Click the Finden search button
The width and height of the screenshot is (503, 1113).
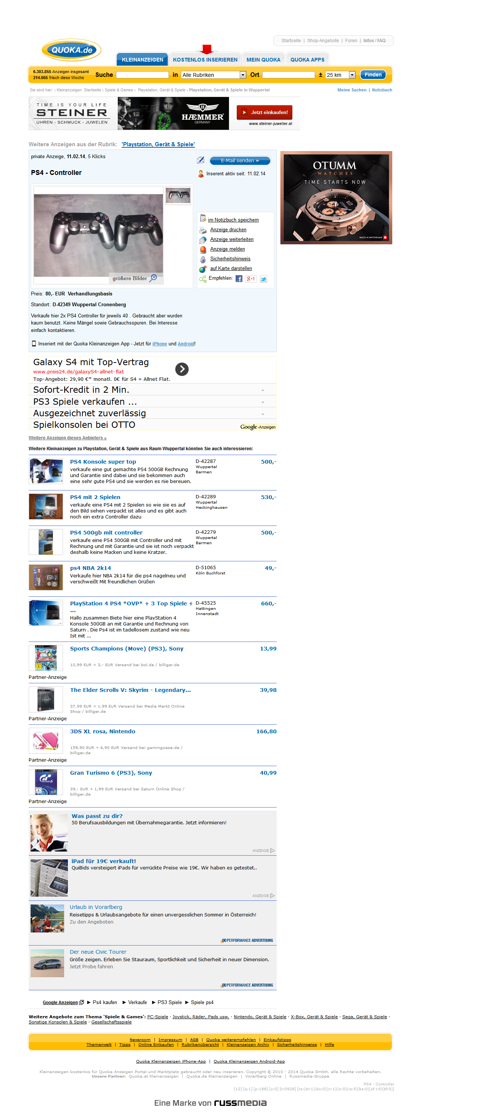pos(372,75)
